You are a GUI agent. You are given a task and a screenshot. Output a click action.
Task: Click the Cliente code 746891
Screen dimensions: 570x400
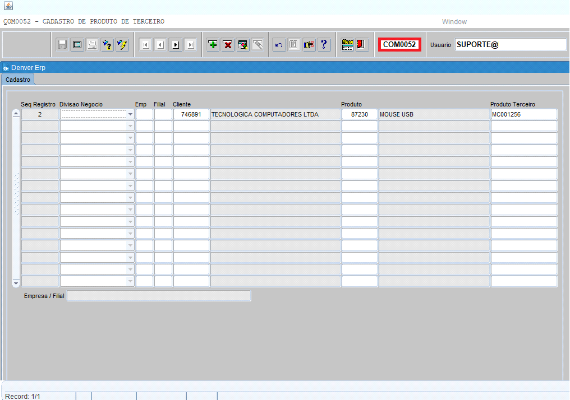[191, 114]
